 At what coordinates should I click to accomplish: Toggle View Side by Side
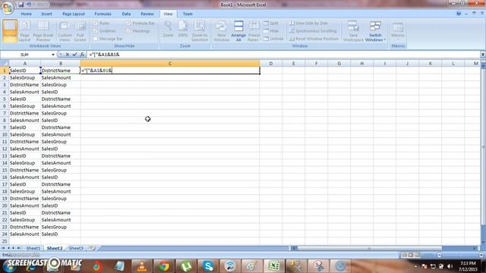pos(308,23)
